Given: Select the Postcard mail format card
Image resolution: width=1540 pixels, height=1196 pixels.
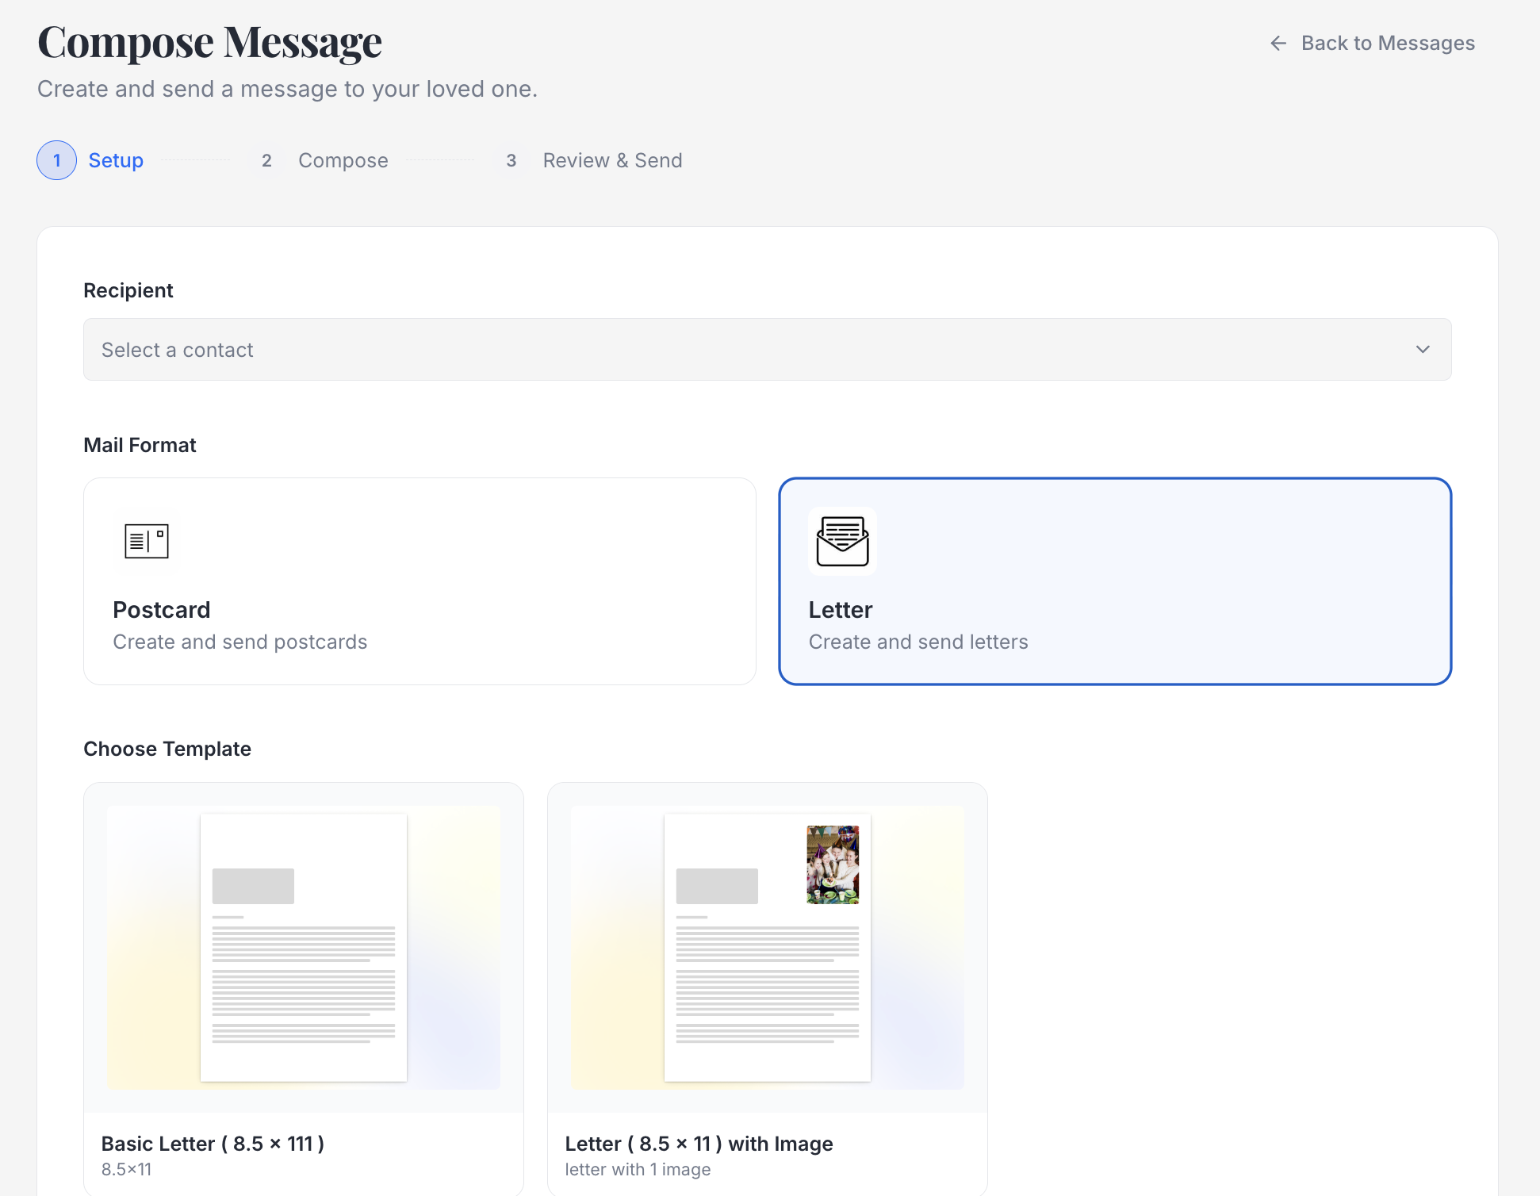Looking at the screenshot, I should (x=419, y=581).
